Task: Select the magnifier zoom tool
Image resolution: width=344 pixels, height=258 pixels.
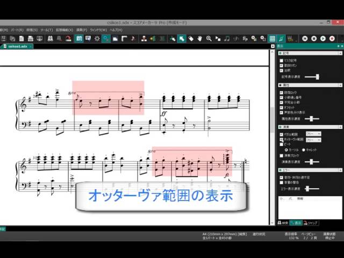Action: click(x=209, y=39)
